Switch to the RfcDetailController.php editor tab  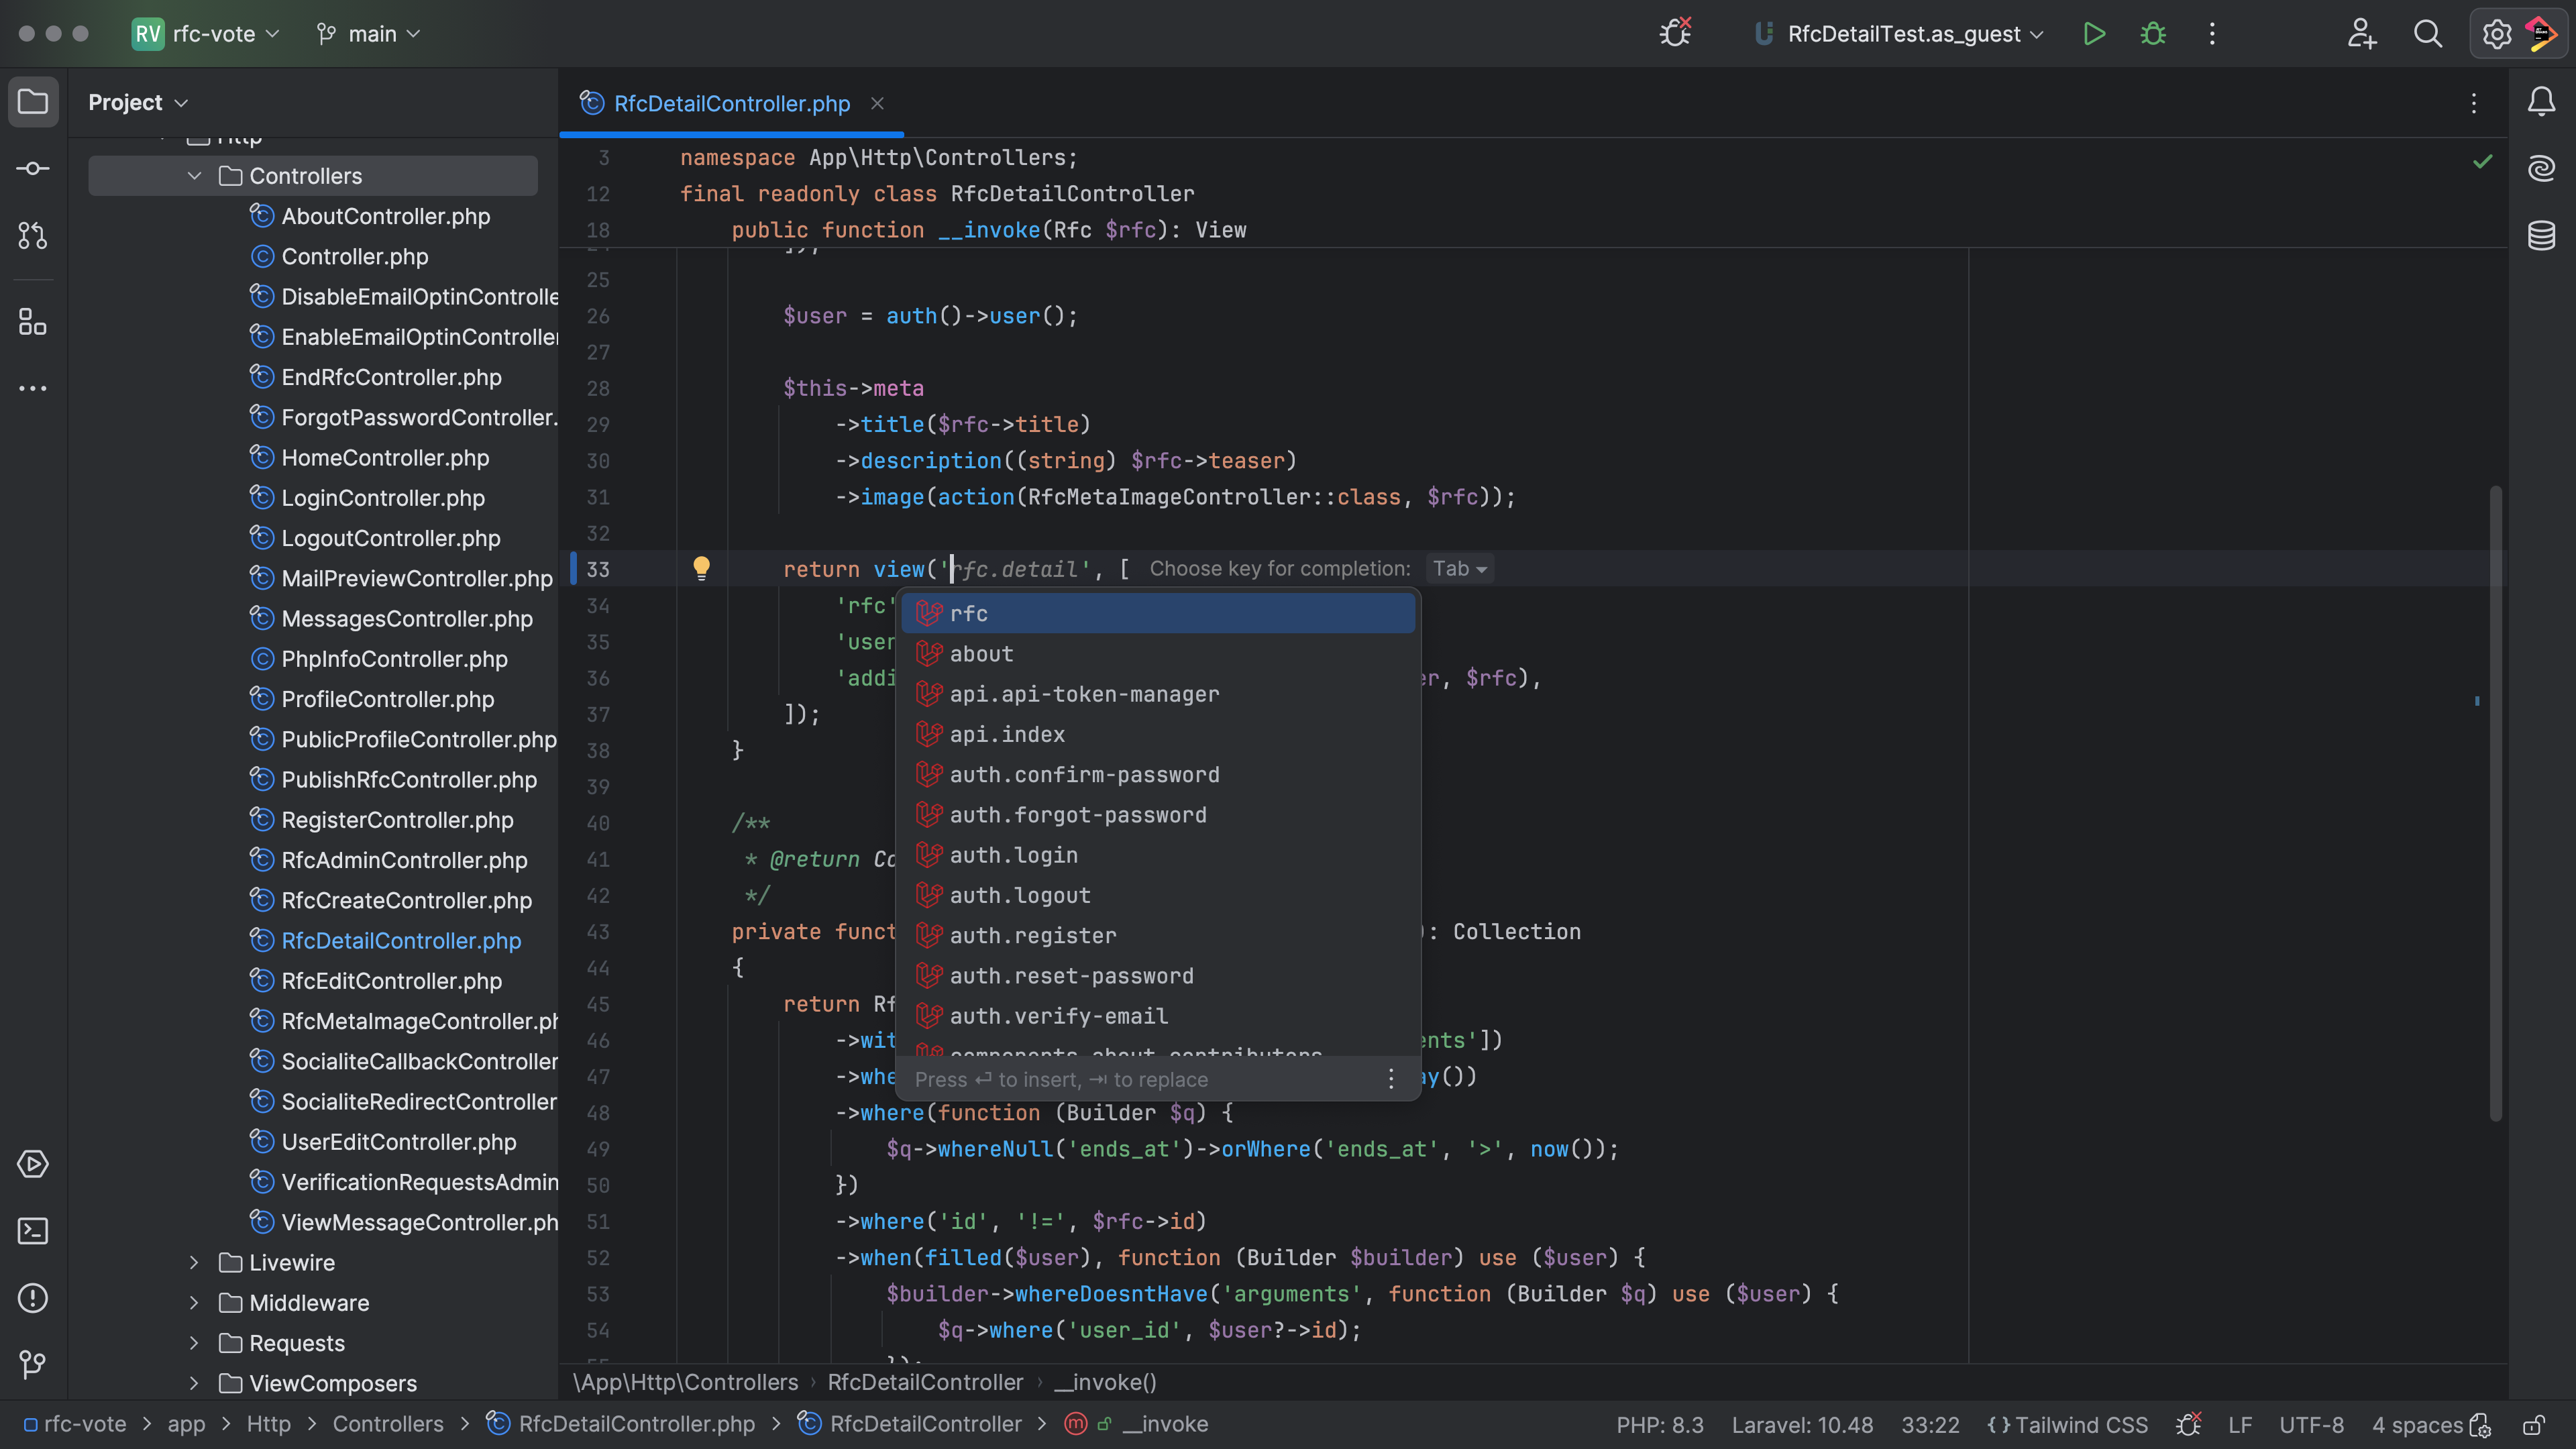pyautogui.click(x=731, y=103)
